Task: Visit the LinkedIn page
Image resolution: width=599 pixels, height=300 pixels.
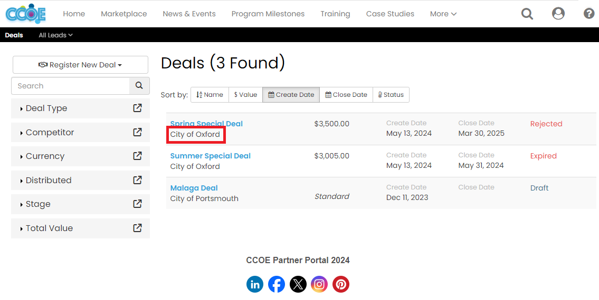Action: click(x=255, y=284)
